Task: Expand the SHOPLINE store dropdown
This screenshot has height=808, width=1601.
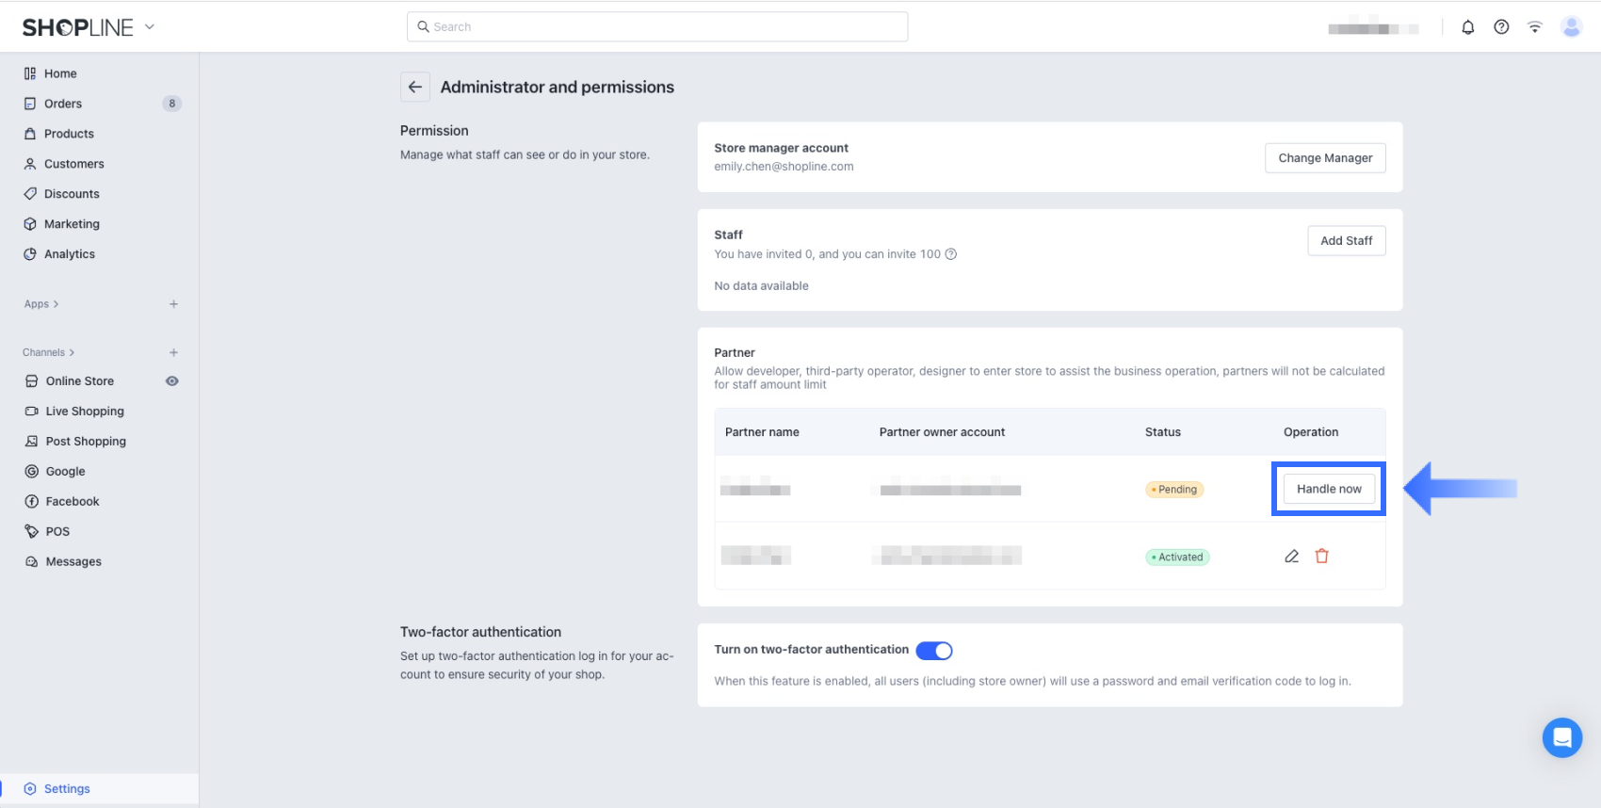Action: (150, 27)
